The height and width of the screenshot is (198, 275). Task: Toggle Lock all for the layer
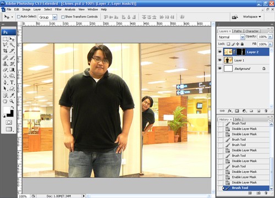(242, 44)
